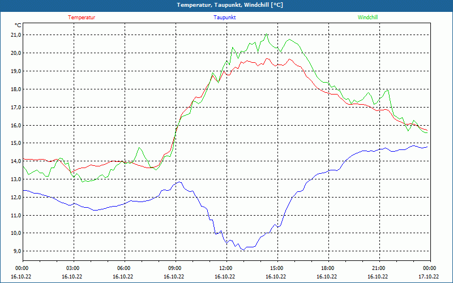Viewport: 453px width, 283px height.
Task: Click the chart title 'Temperatur, Taupunkt, Windchill [°C]'
Action: (x=230, y=5)
